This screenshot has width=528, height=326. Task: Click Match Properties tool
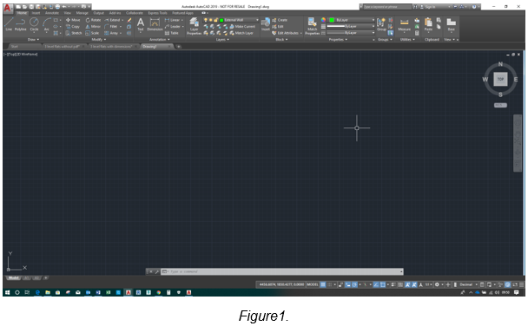coord(312,26)
